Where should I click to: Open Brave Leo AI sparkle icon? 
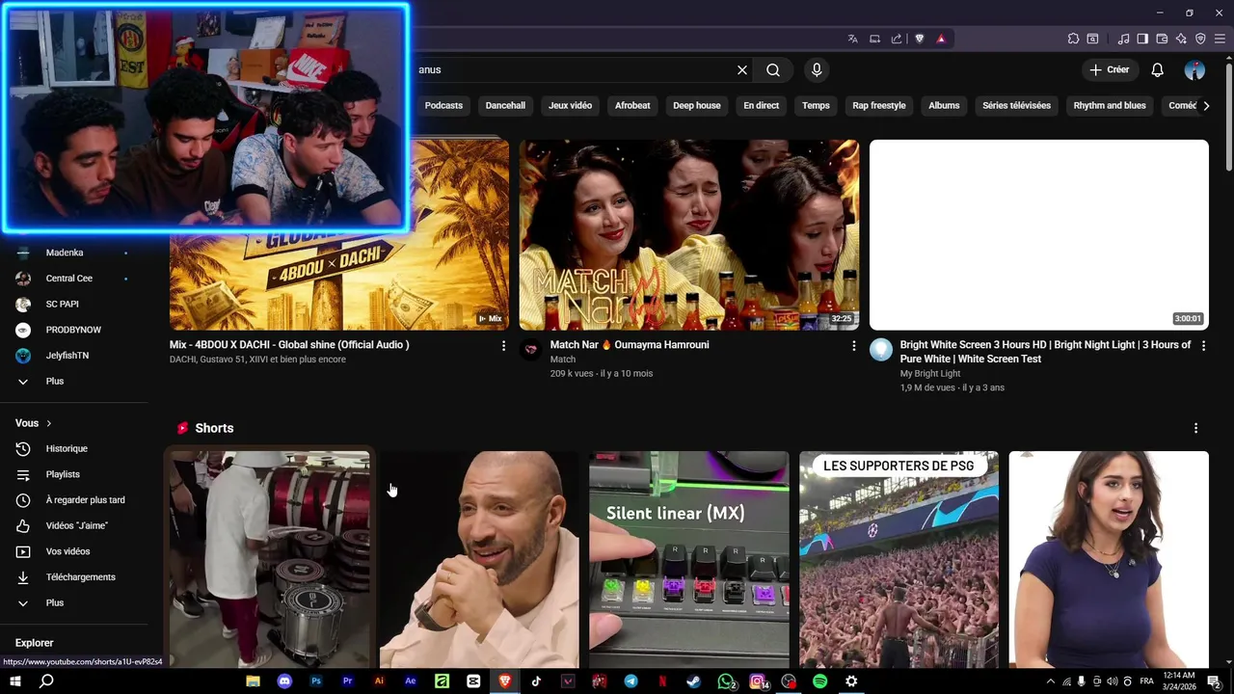pos(1181,39)
